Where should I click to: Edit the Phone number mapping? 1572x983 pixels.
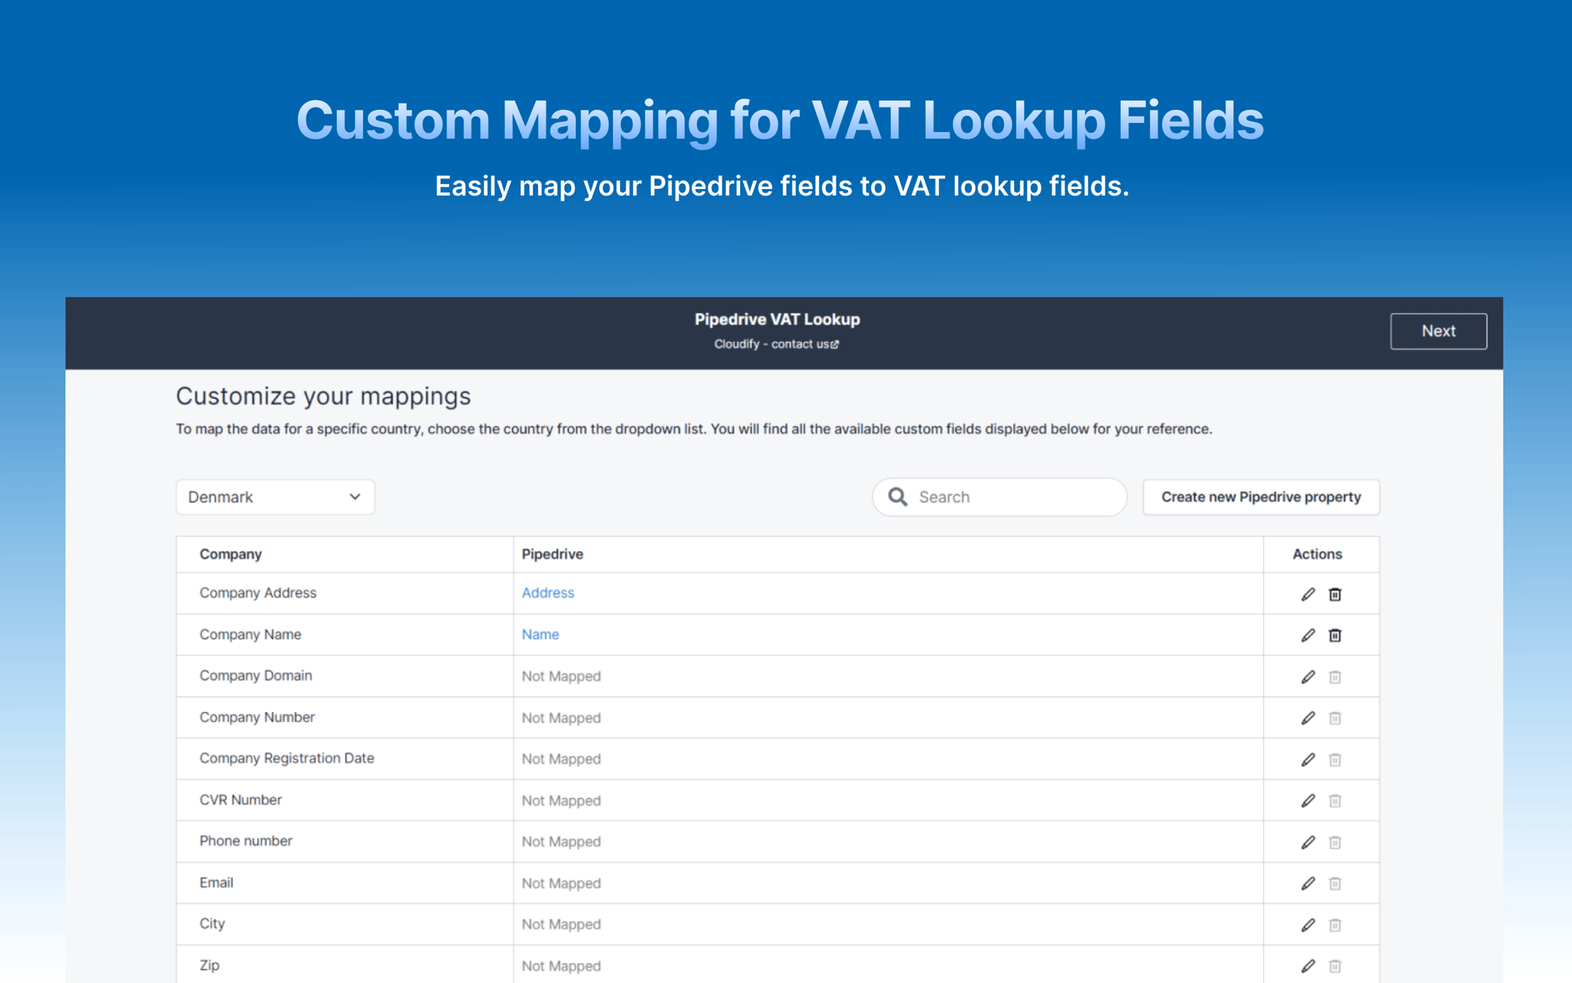coord(1308,842)
